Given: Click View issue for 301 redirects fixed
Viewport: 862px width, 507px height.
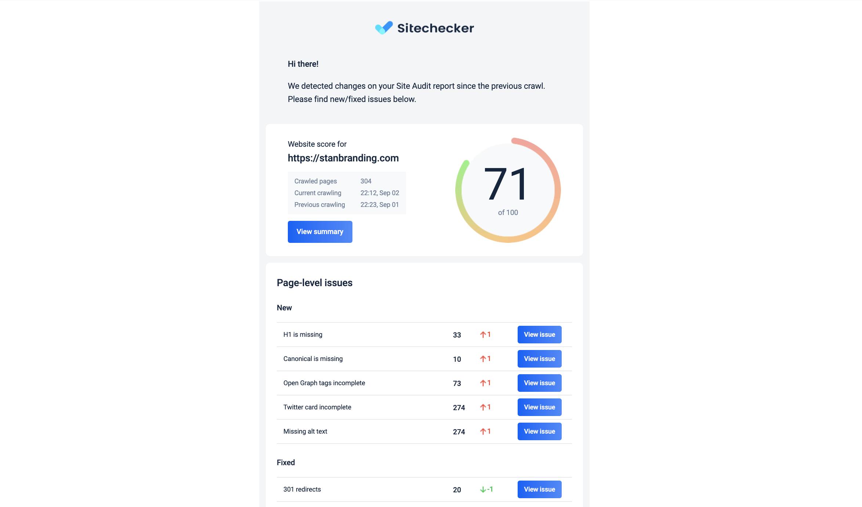Looking at the screenshot, I should coord(539,489).
